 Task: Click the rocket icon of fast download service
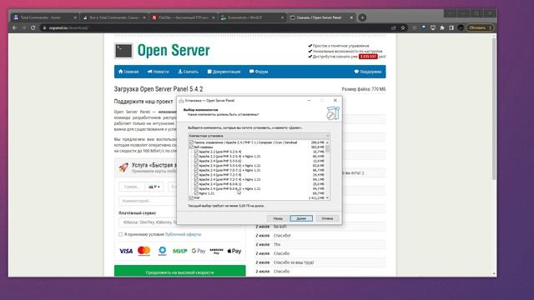tap(123, 167)
